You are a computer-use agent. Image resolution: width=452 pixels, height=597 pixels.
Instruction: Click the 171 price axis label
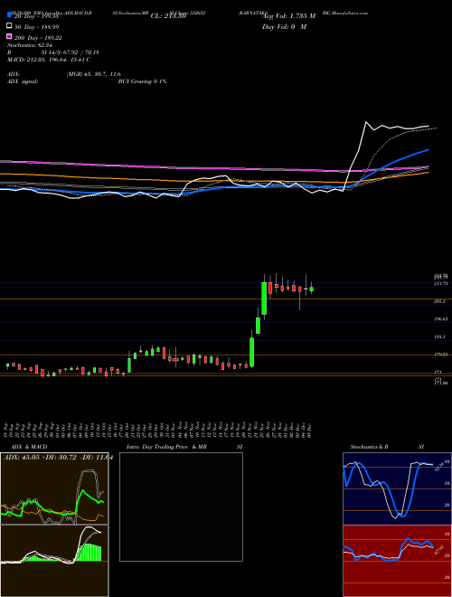tap(438, 372)
